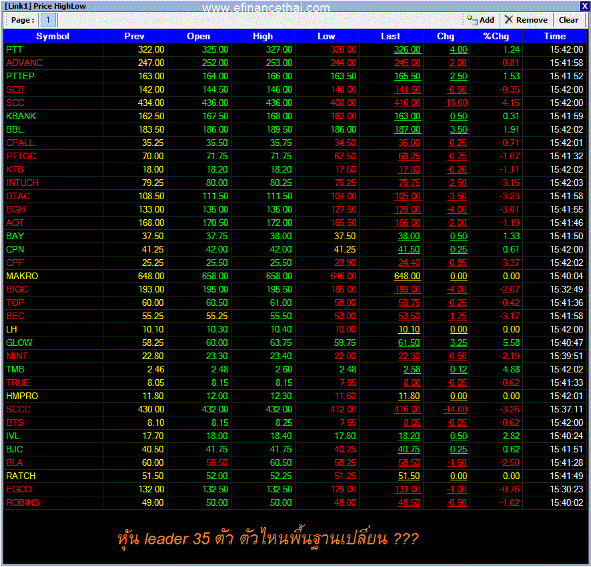Select the MAKRO symbol
591x567 pixels.
tap(22, 276)
